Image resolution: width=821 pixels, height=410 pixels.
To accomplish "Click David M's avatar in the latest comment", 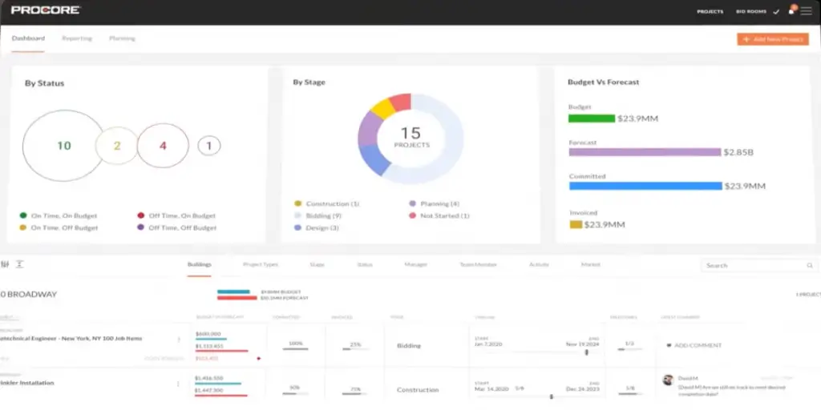I will pos(667,379).
